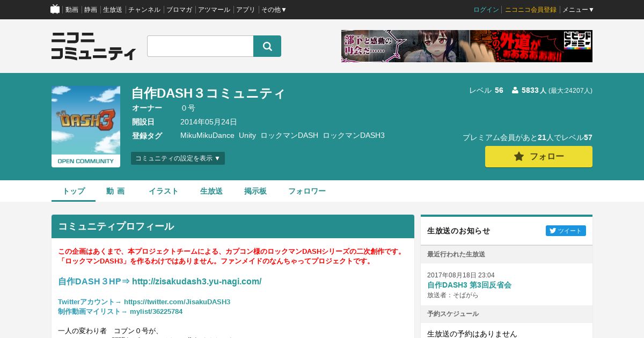Click the 2017年08月18日 23:04 timestamp
644x338 pixels.
461,275
